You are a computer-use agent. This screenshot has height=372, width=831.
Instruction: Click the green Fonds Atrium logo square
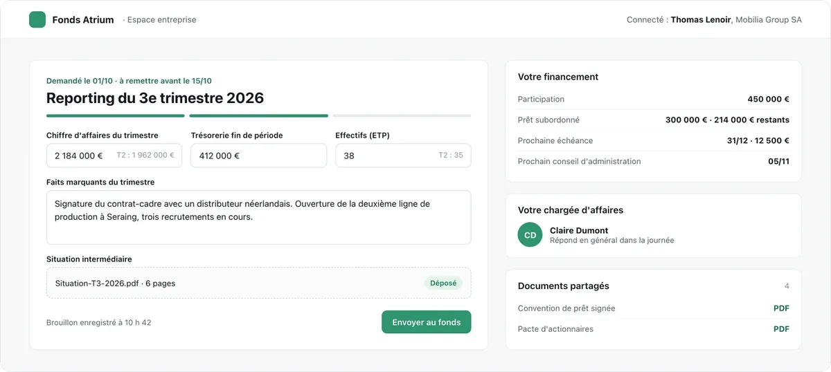pyautogui.click(x=37, y=20)
